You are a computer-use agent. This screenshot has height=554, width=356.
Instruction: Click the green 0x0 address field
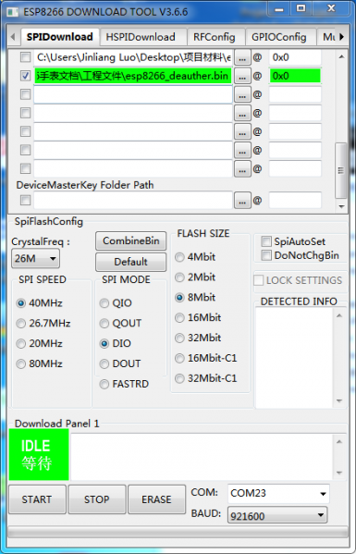pos(295,76)
